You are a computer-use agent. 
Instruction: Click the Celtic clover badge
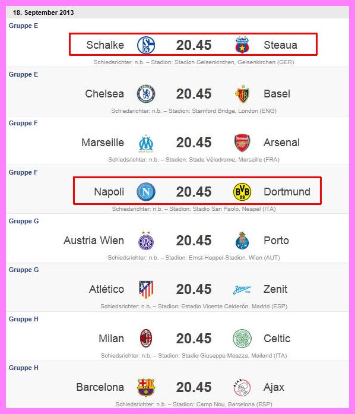pos(242,339)
